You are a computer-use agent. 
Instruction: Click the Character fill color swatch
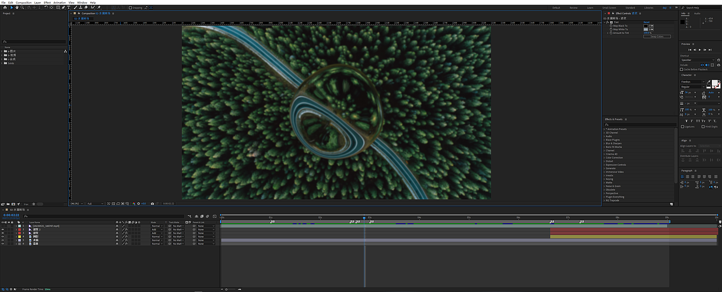715,82
